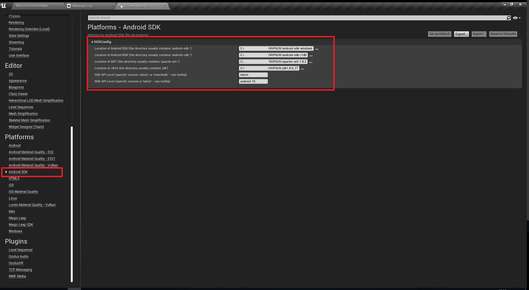The width and height of the screenshot is (529, 290).
Task: Edit the NDK API Level field showing android-19
Action: point(253,82)
